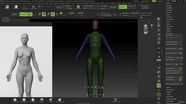Click the Rotate gizmo icon

[x=48, y=14]
